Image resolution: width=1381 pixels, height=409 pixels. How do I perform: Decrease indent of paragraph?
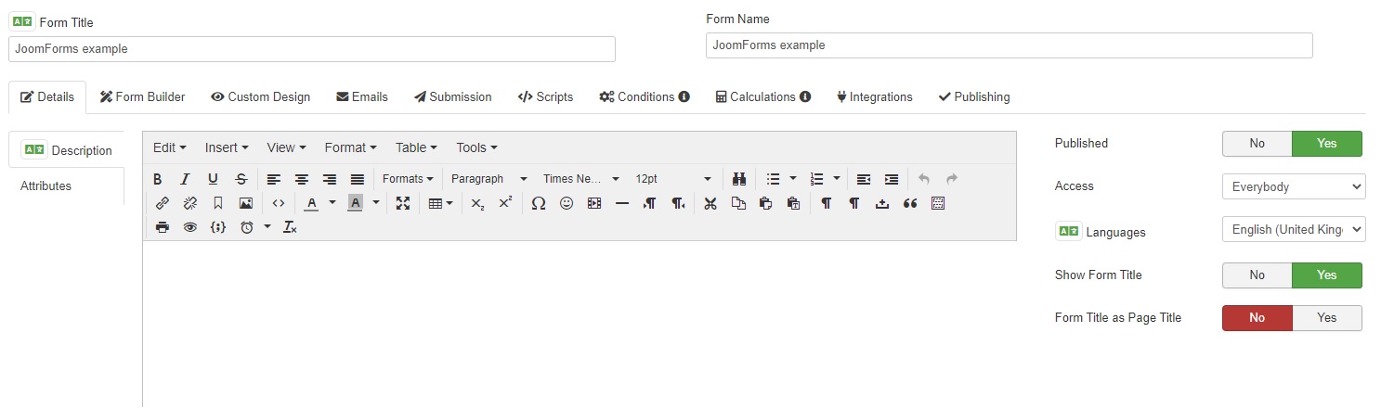(x=864, y=179)
